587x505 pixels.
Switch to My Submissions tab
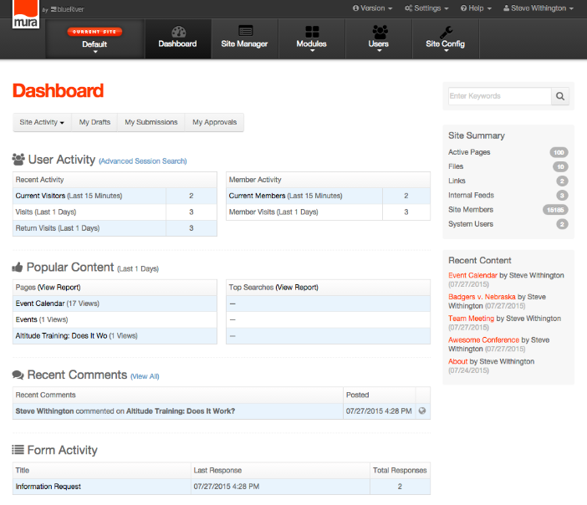(151, 122)
